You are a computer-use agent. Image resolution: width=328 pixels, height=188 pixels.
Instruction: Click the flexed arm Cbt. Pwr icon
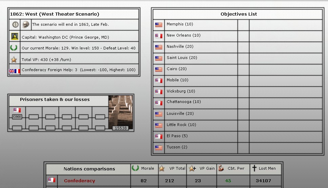tap(221, 168)
